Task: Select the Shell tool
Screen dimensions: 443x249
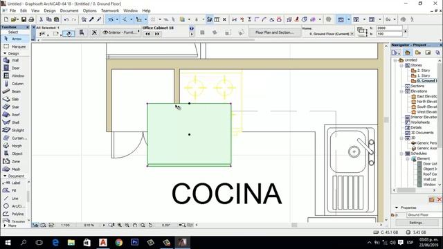Action: tap(15, 122)
